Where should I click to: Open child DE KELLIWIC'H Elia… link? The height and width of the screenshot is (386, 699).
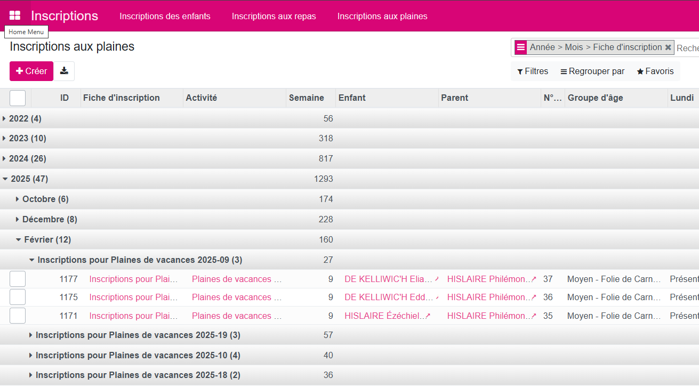pos(388,279)
